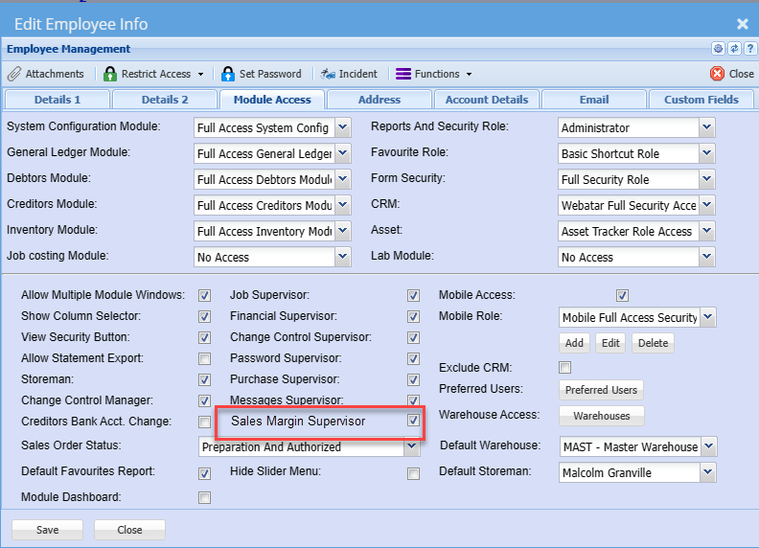Enable Allow Statement Export checkbox
Screen dimensions: 759x548
click(205, 358)
